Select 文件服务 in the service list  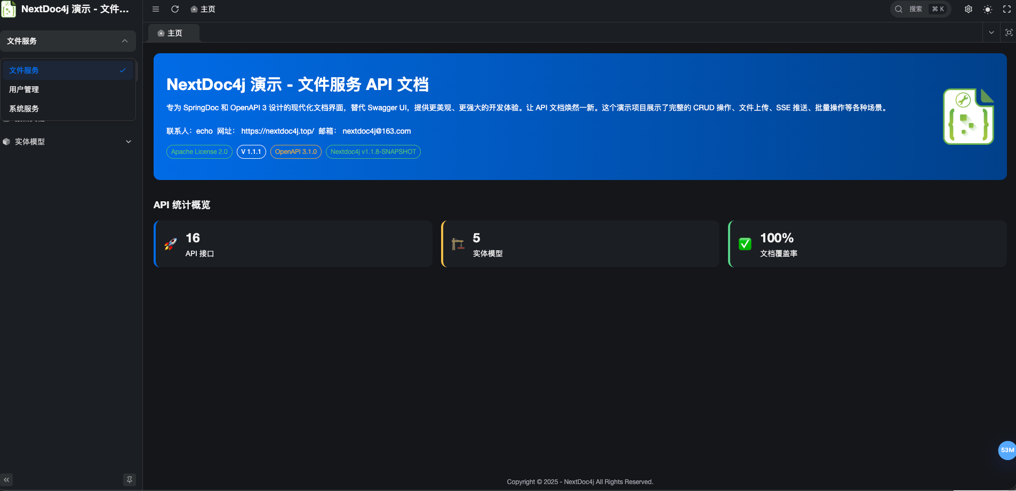[23, 70]
